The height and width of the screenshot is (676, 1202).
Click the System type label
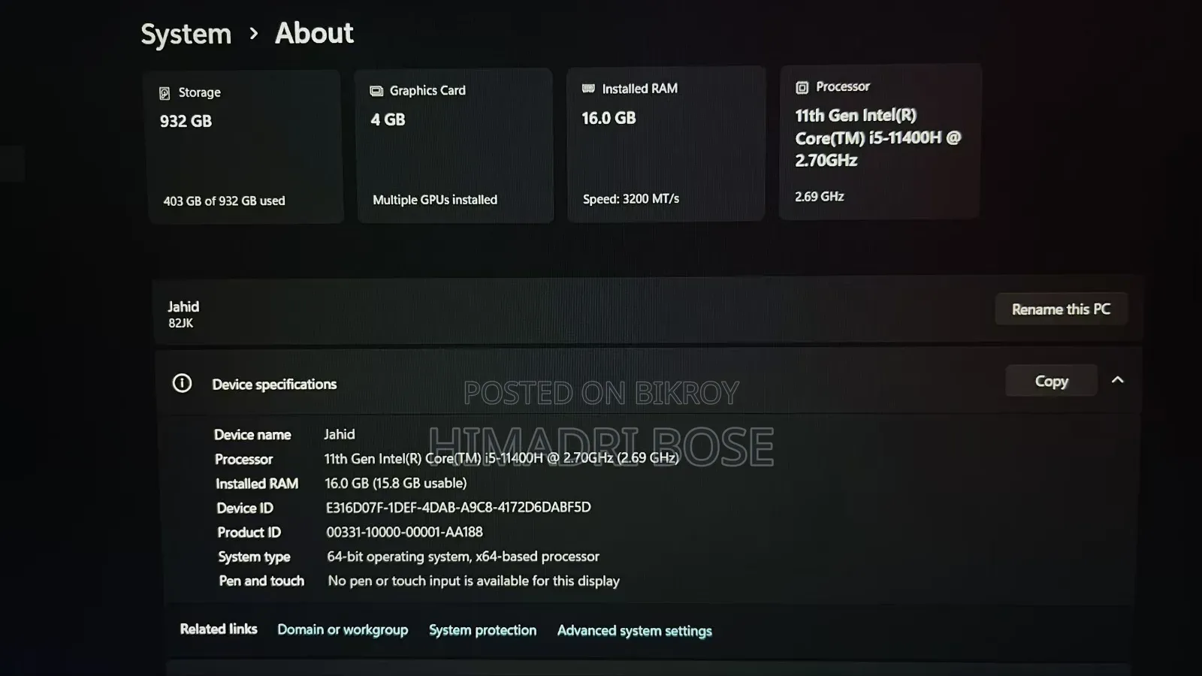pos(254,557)
